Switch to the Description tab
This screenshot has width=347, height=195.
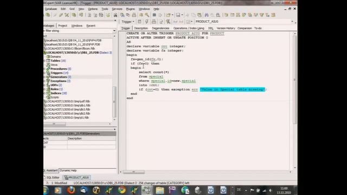141,28
